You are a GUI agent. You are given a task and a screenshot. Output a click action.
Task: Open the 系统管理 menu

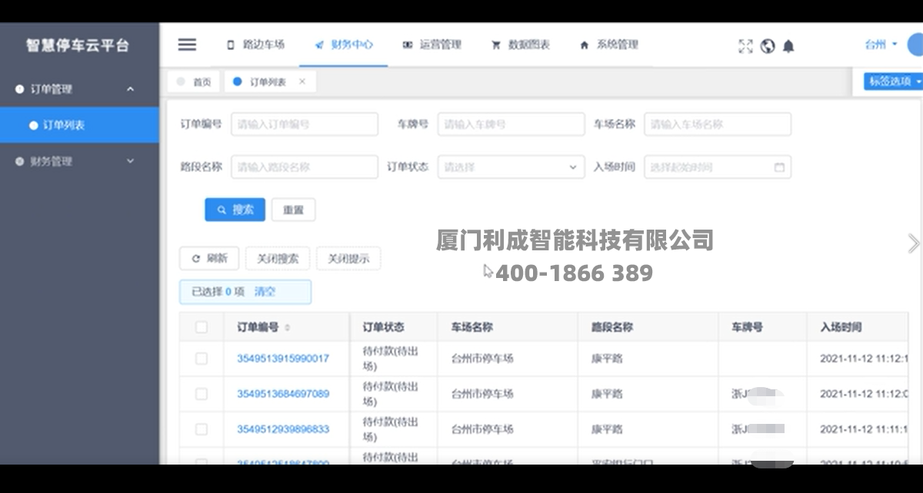[609, 45]
